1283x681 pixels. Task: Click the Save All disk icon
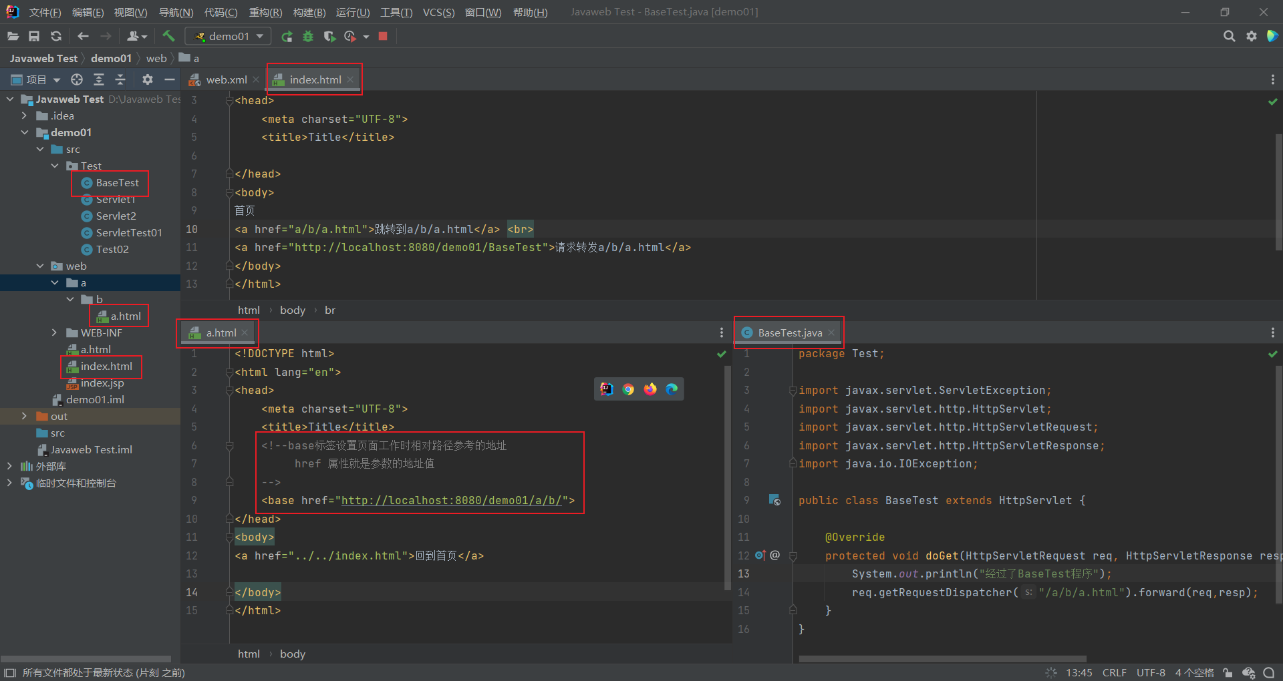[x=34, y=36]
